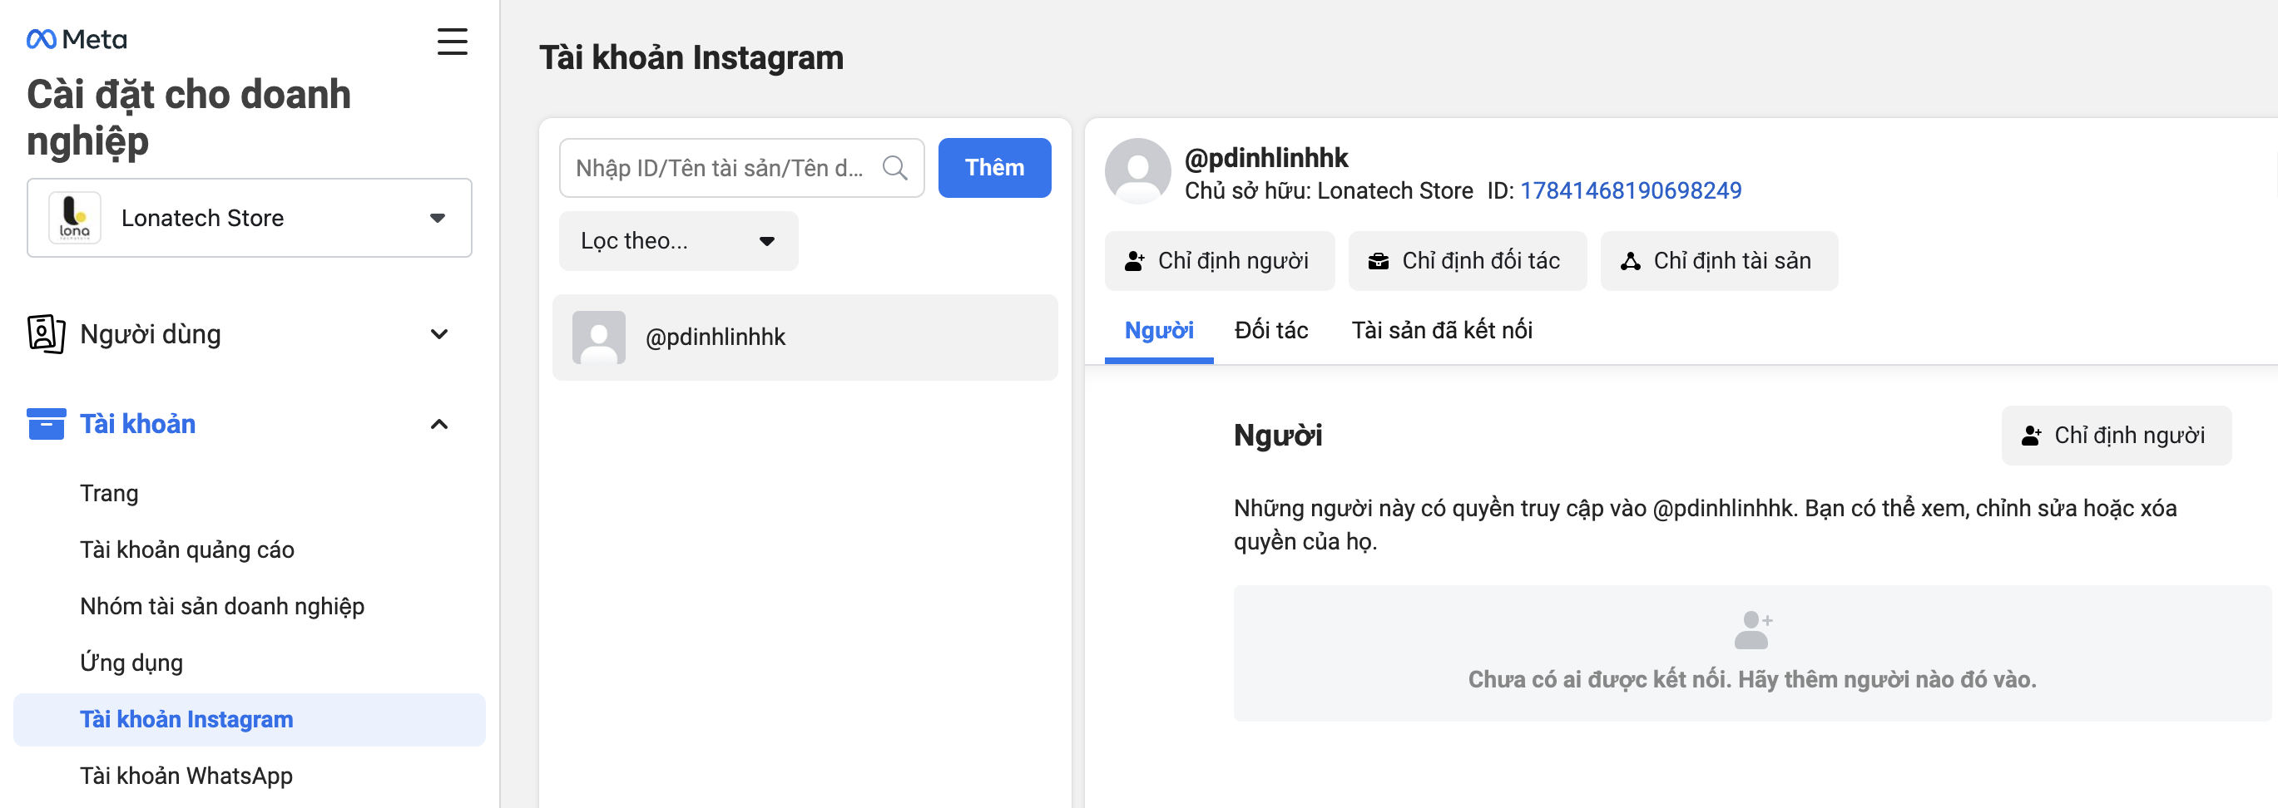Screen dimensions: 2278x808
Task: Switch to the Người tab
Action: (1158, 332)
